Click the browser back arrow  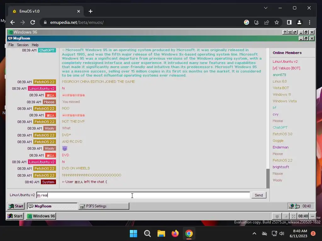click(x=13, y=22)
